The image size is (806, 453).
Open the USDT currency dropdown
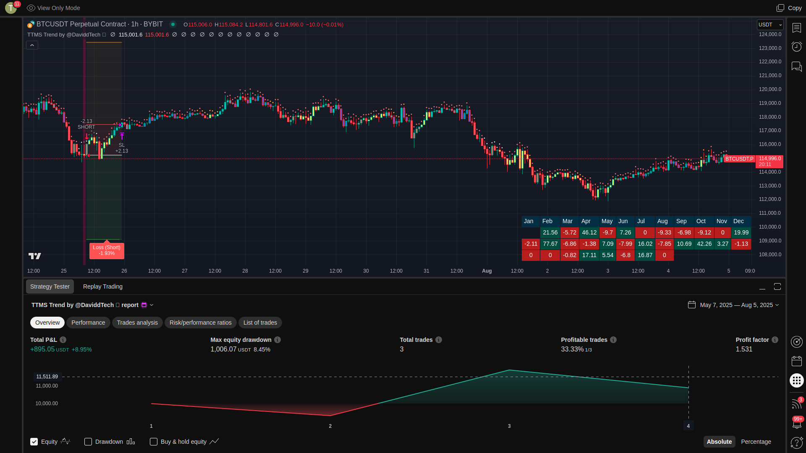pyautogui.click(x=770, y=25)
